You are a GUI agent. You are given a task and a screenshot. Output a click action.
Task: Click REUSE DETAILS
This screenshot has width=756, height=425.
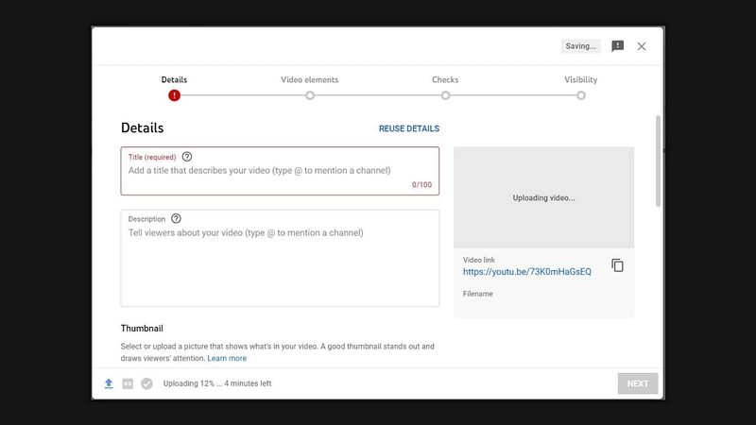pyautogui.click(x=409, y=128)
